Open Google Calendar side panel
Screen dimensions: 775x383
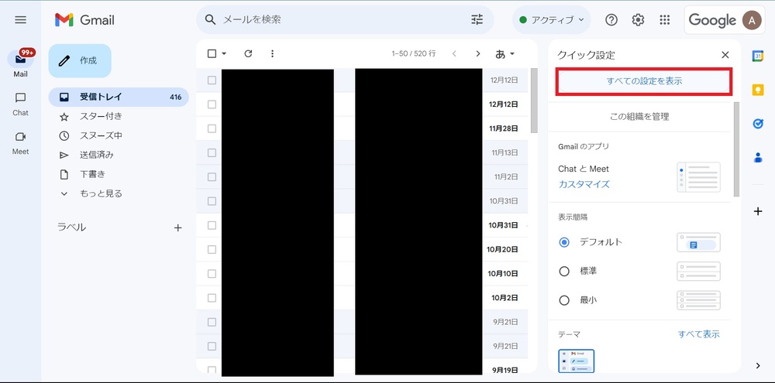pyautogui.click(x=758, y=56)
